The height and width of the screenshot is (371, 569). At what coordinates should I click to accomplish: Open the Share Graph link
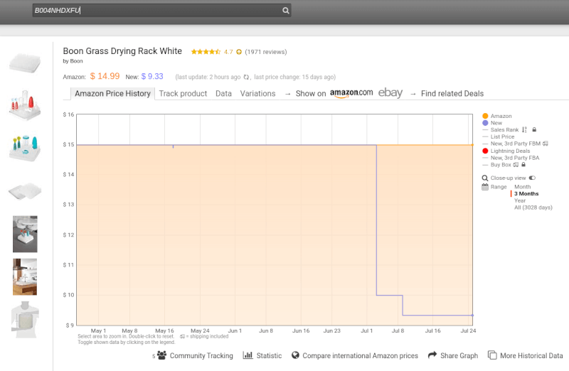pyautogui.click(x=459, y=356)
